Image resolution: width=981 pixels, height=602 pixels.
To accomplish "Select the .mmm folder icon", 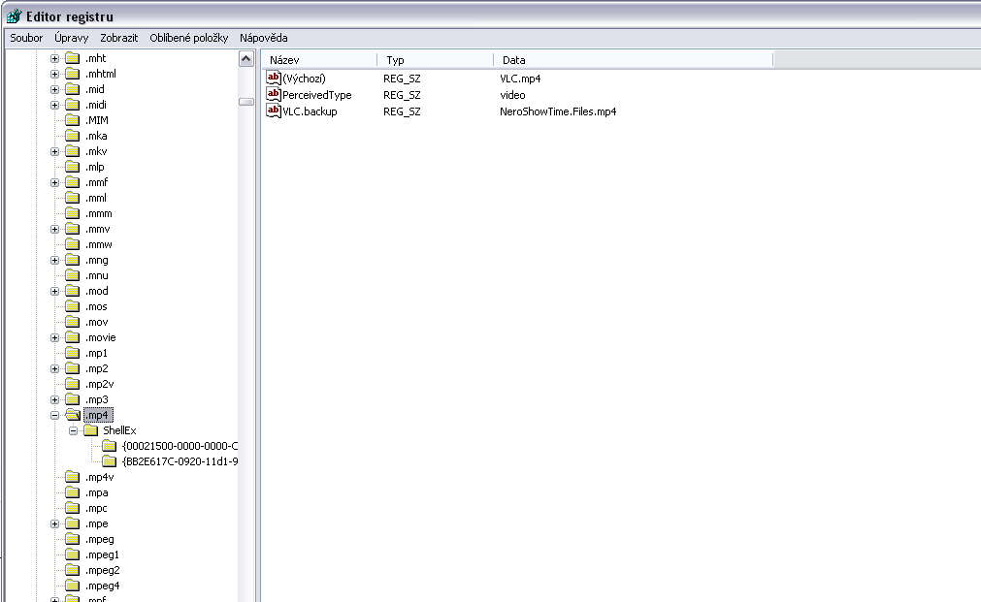I will pyautogui.click(x=73, y=213).
